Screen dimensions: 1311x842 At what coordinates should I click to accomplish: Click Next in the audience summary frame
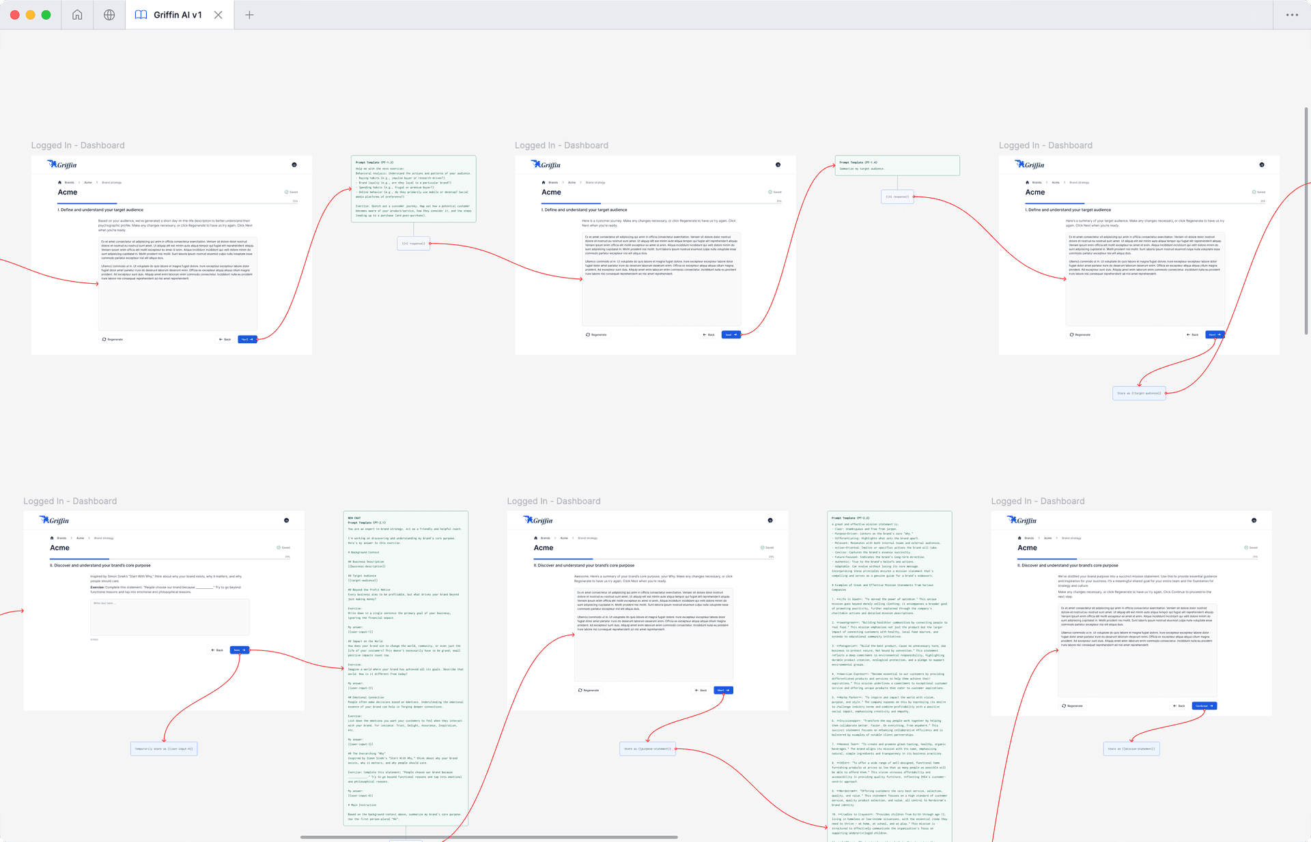[1215, 334]
